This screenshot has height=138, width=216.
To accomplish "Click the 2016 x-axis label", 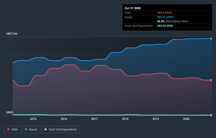I will (64, 119).
